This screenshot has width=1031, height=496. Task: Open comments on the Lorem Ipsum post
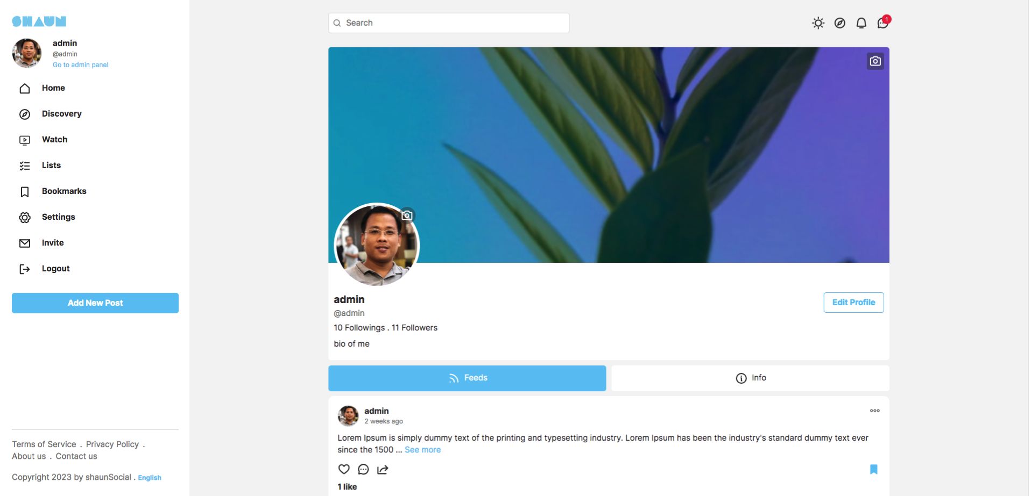pyautogui.click(x=363, y=469)
